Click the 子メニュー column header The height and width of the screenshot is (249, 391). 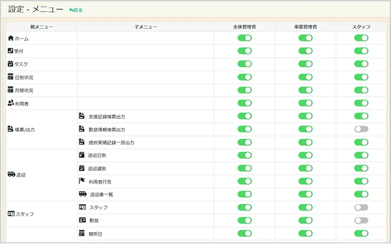(146, 27)
